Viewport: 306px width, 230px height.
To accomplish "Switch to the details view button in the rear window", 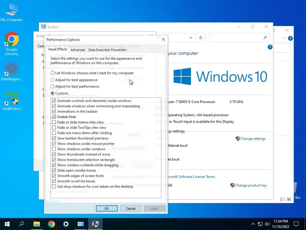I will coord(283,199).
